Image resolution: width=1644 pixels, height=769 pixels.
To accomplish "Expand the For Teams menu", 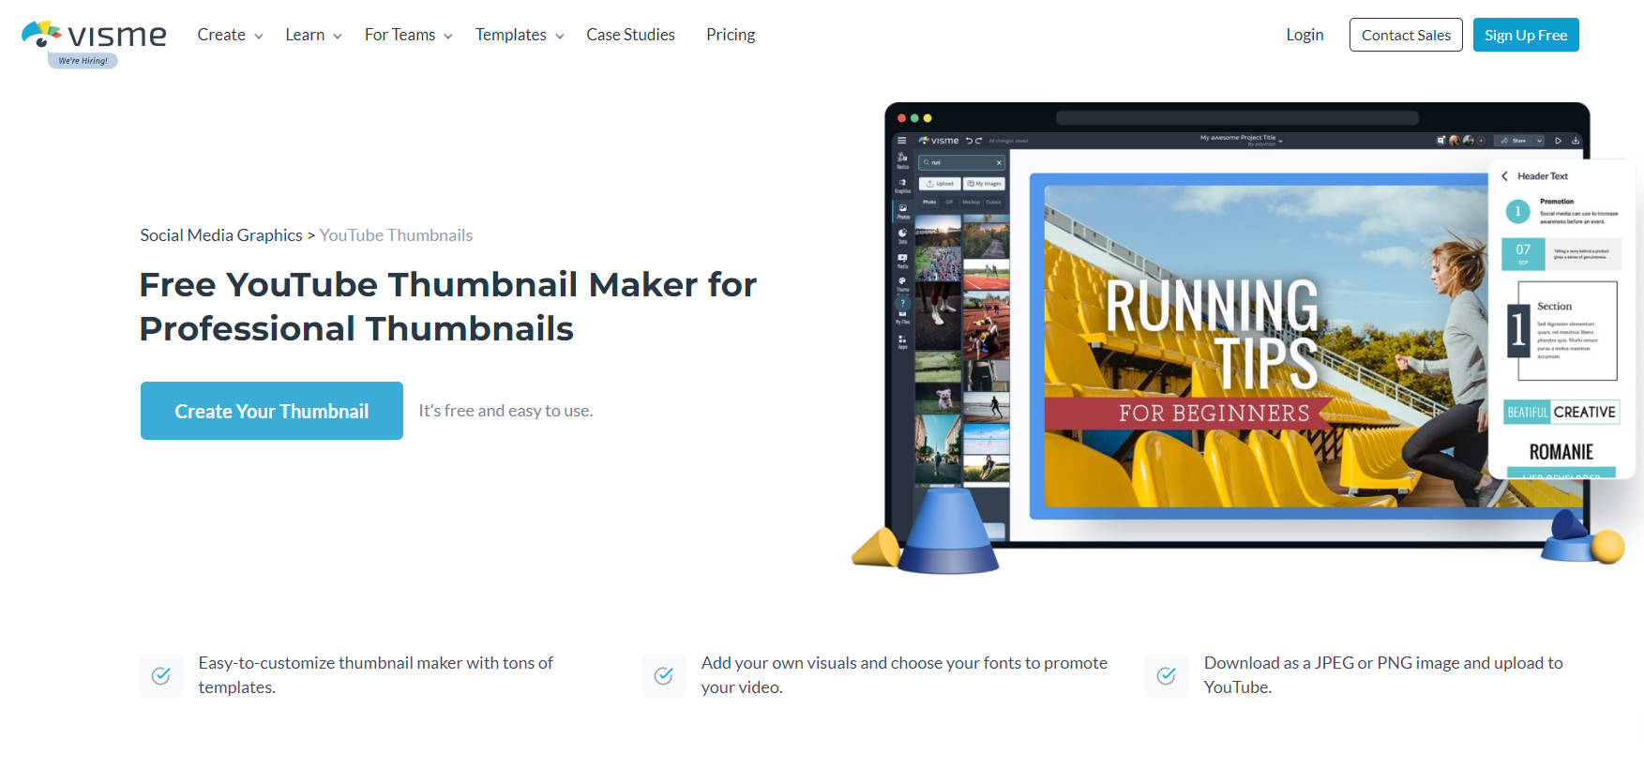I will (409, 35).
